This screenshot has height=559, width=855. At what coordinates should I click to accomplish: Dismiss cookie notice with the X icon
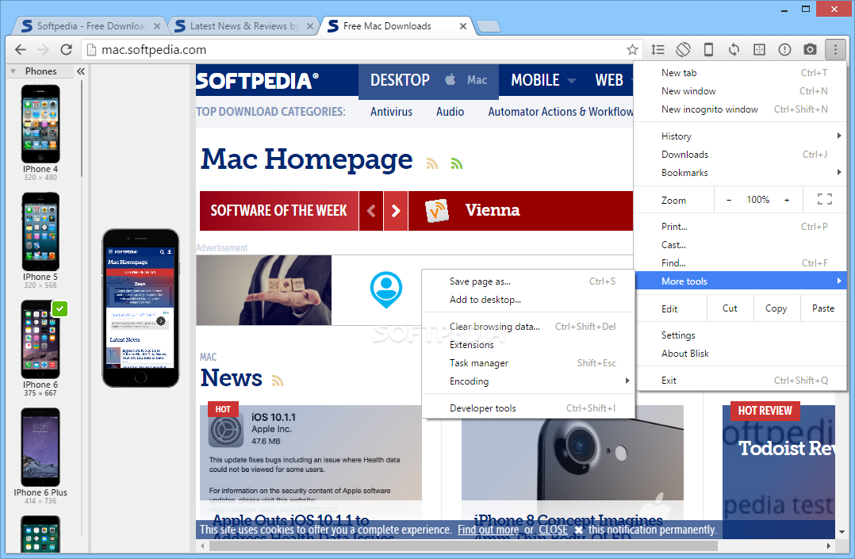[578, 530]
